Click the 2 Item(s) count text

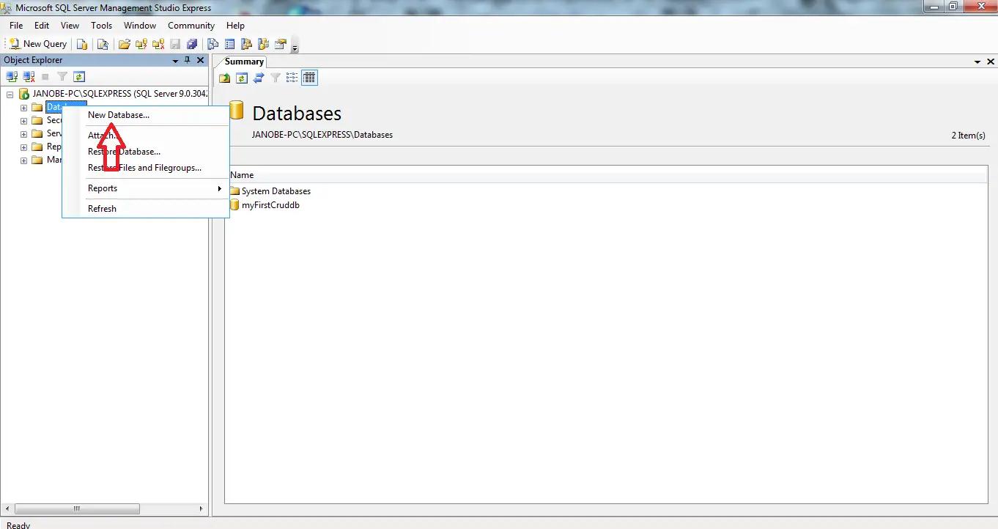(x=968, y=136)
